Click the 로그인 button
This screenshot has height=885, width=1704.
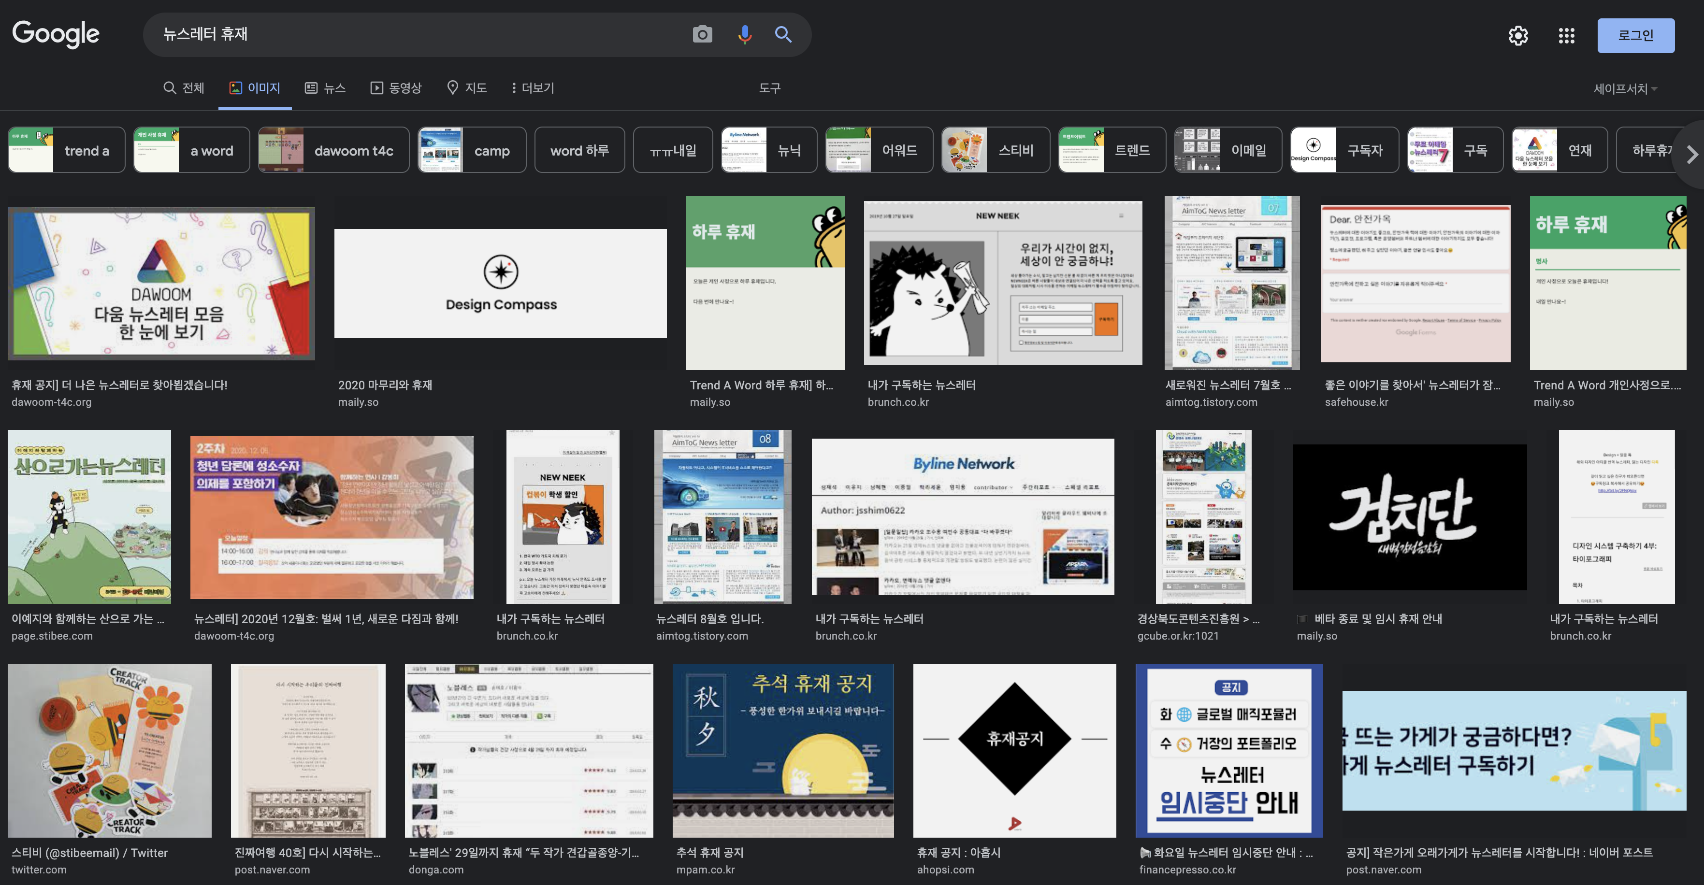1636,35
